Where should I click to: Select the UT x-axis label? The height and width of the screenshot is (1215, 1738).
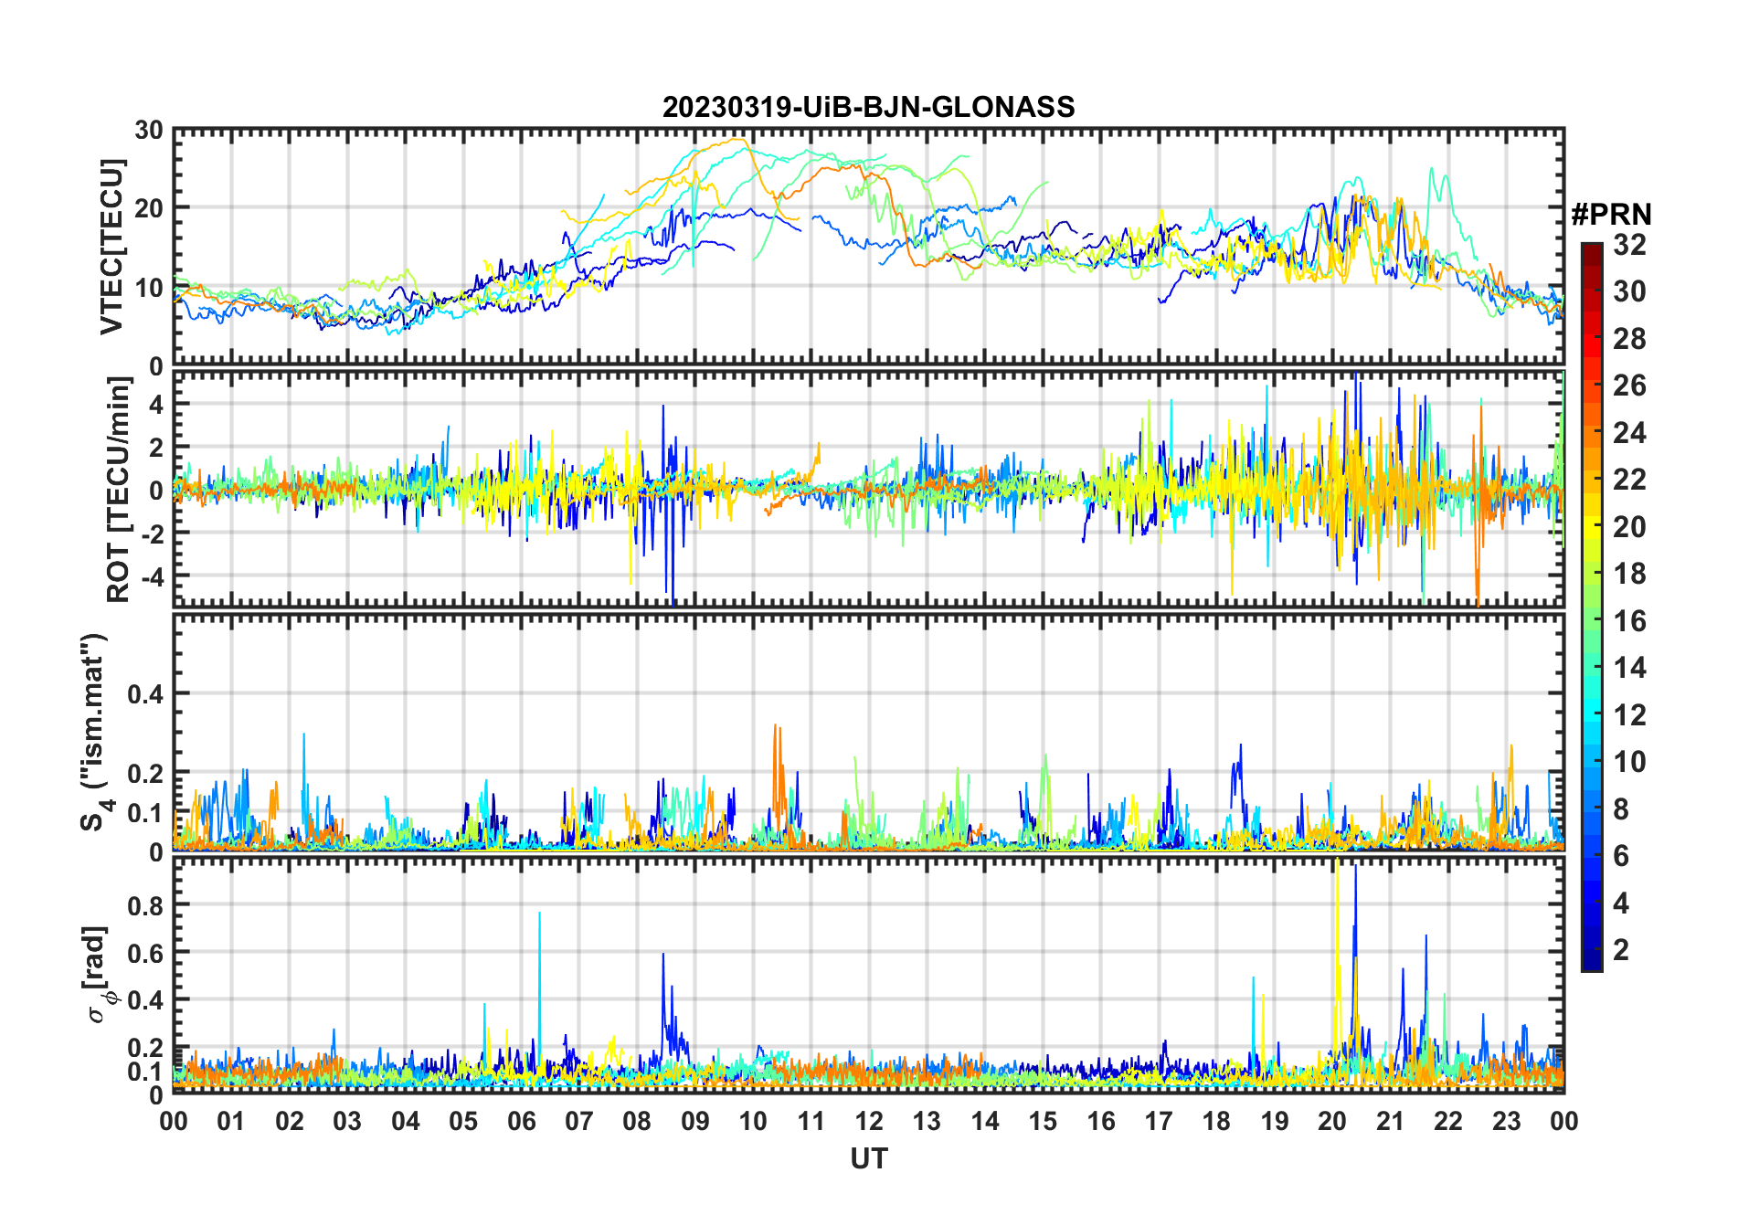868,1158
